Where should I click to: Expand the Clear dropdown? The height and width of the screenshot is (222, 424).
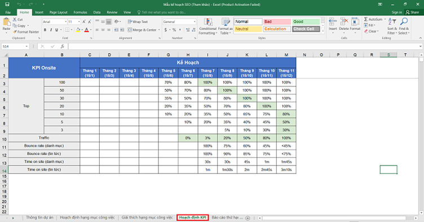coord(378,31)
